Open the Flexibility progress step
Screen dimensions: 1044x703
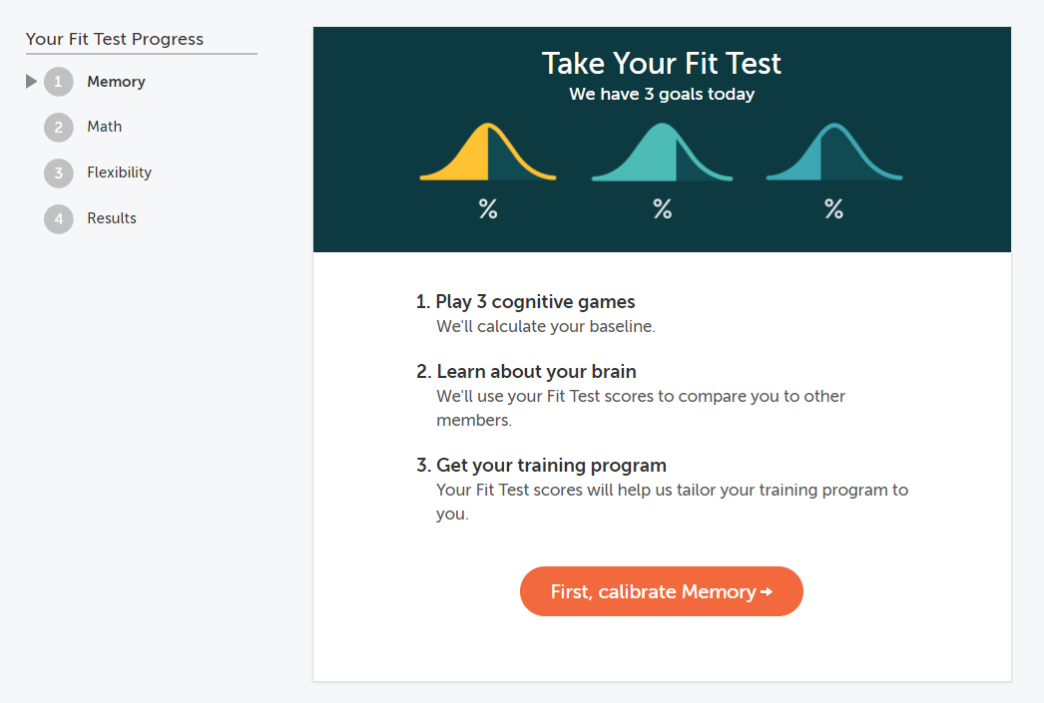(119, 173)
